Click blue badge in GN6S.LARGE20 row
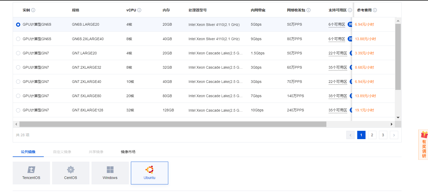The height and width of the screenshot is (194, 428). (x=350, y=24)
